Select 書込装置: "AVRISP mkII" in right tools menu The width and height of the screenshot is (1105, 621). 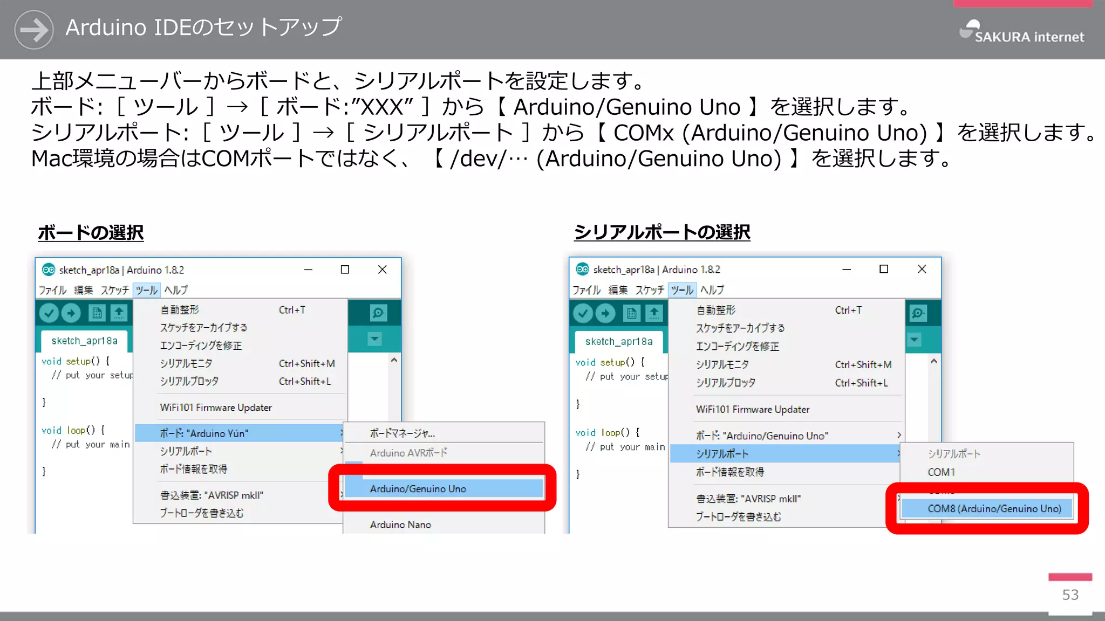point(786,499)
